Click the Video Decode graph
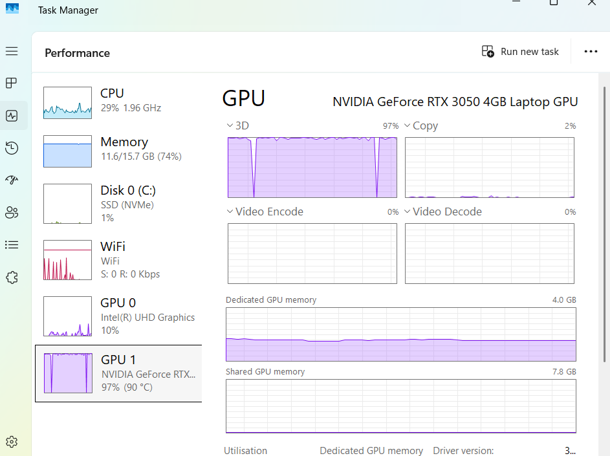Screen dimensions: 610x456 (490, 254)
